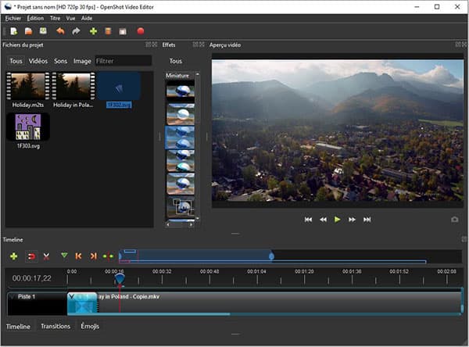Switch to the Transitions tab
The width and height of the screenshot is (469, 347).
click(x=55, y=326)
